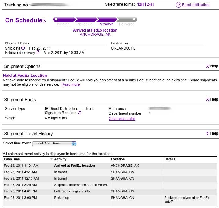Screen dimensions: 219x208
Task: Click the In transit stage of progress bar
Action: tap(106, 20)
